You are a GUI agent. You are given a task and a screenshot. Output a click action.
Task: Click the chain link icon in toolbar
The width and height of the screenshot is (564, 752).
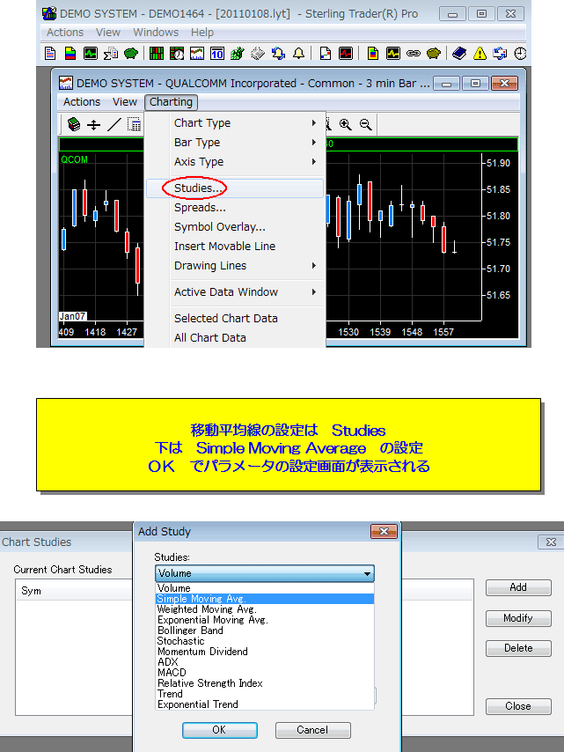(413, 53)
